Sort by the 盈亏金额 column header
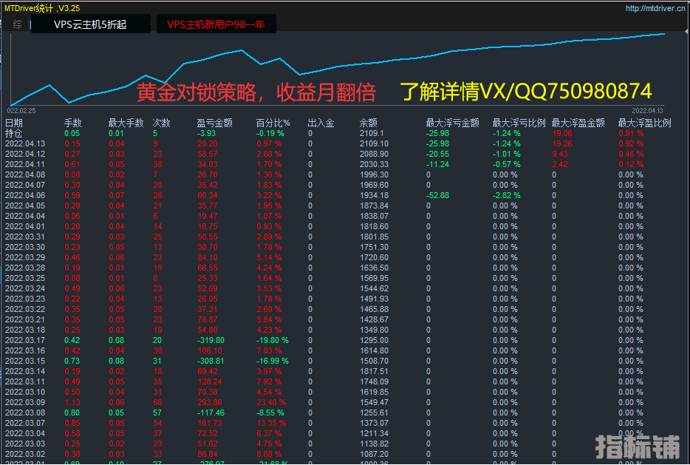690x465 pixels. tap(214, 123)
